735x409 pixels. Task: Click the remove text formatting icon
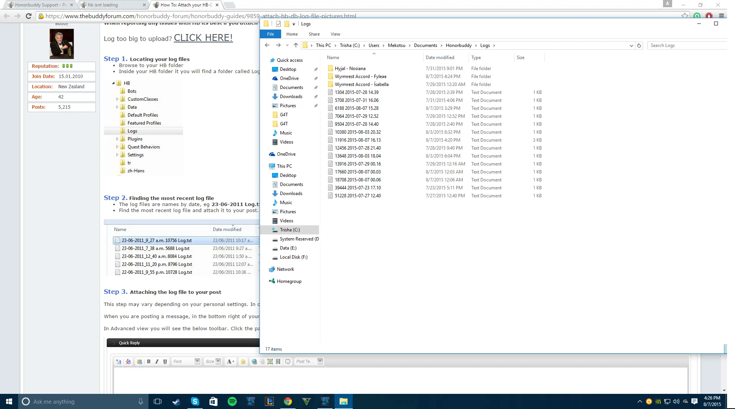coord(128,361)
